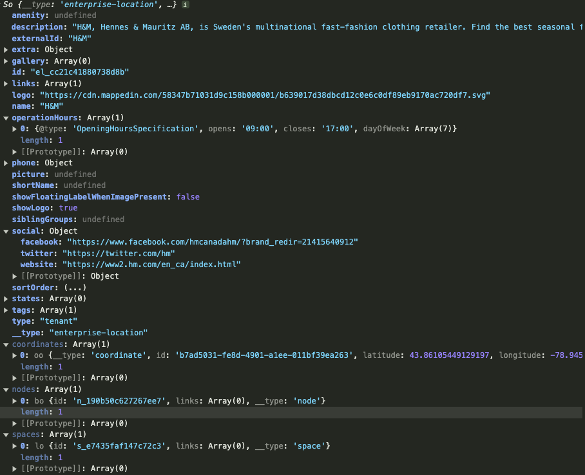This screenshot has height=475, width=585.
Task: Click the mappedin logo SVG URL
Action: [x=265, y=95]
